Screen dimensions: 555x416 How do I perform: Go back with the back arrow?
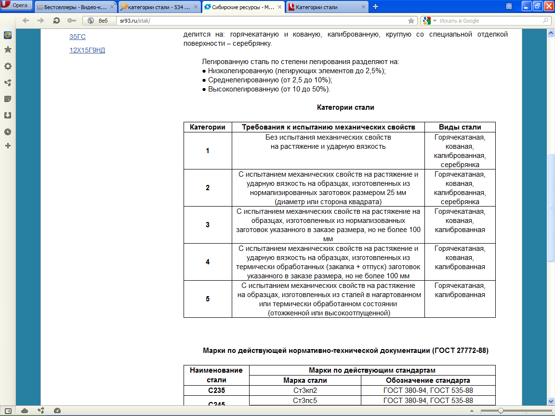(x=26, y=21)
